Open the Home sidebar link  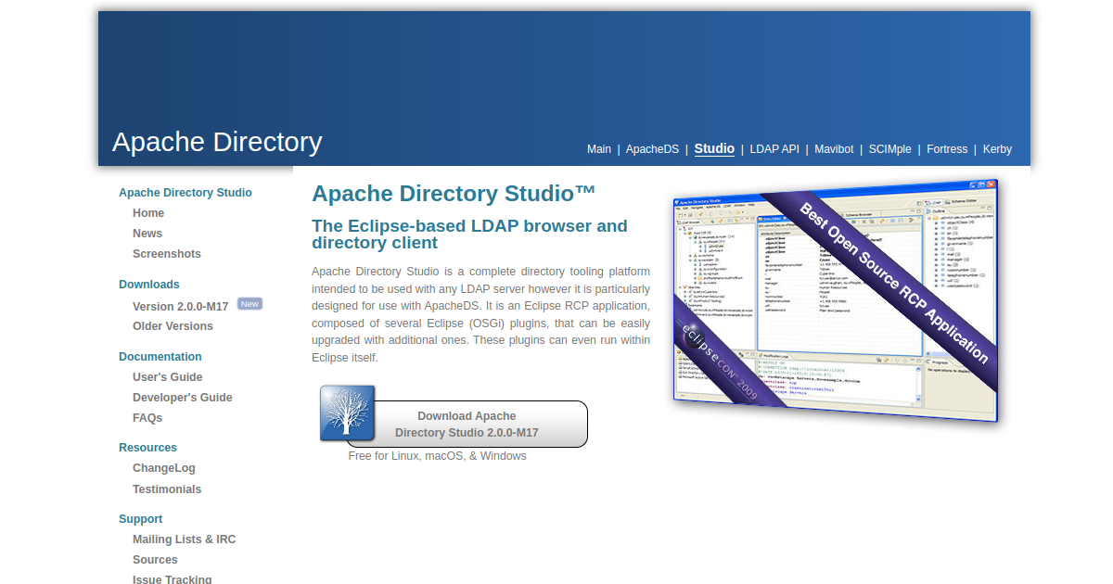point(148,213)
